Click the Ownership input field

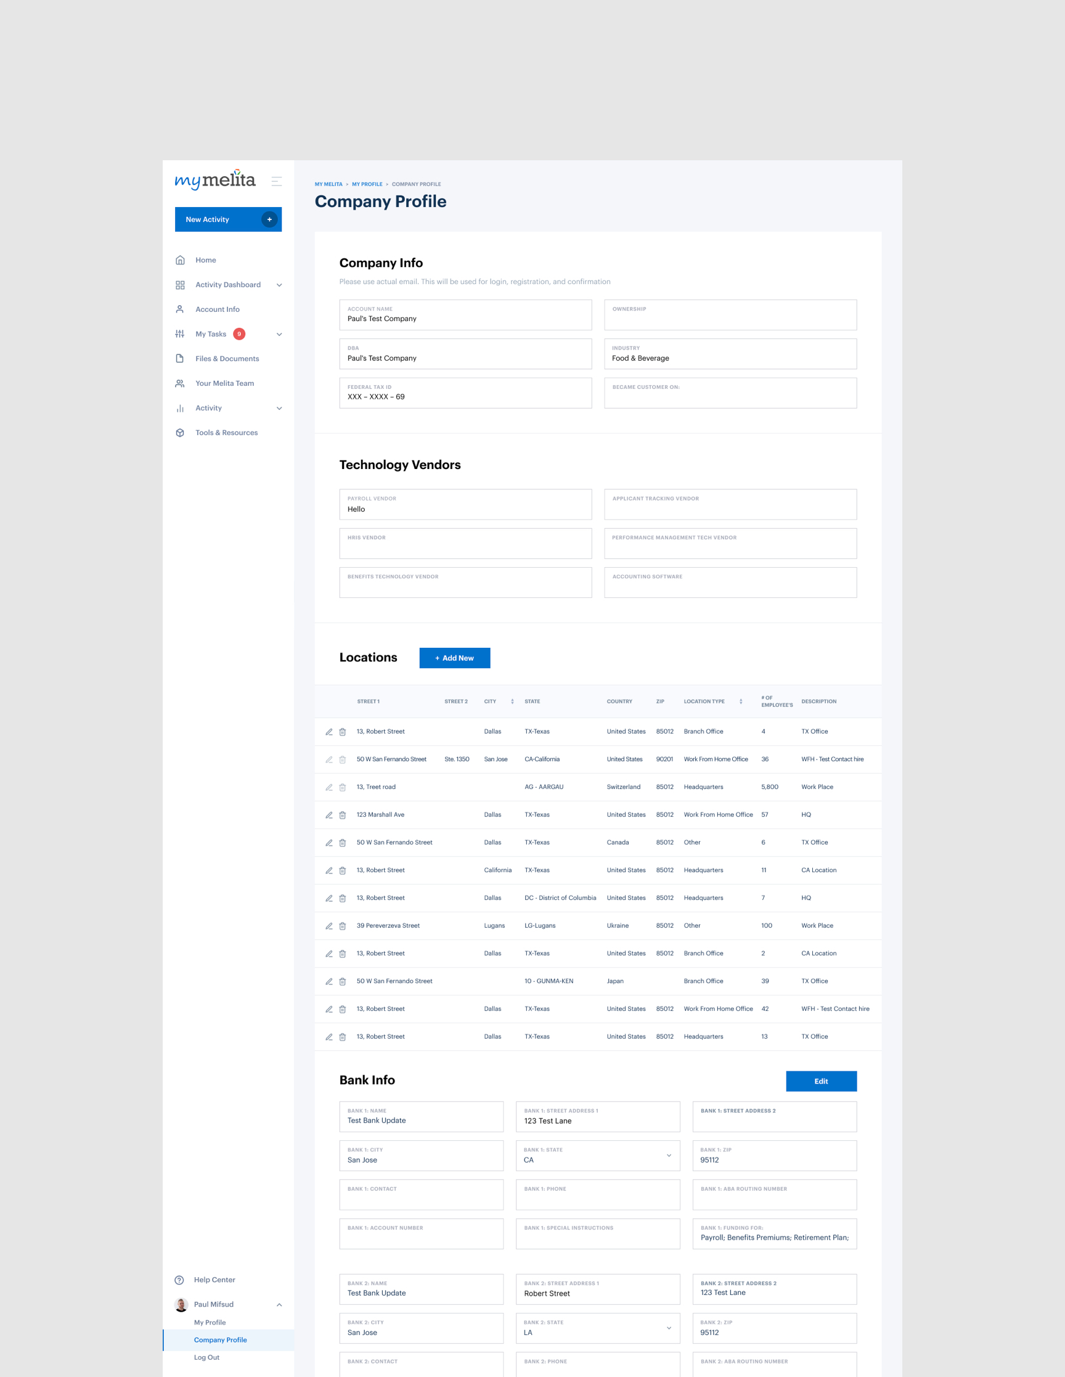[730, 314]
